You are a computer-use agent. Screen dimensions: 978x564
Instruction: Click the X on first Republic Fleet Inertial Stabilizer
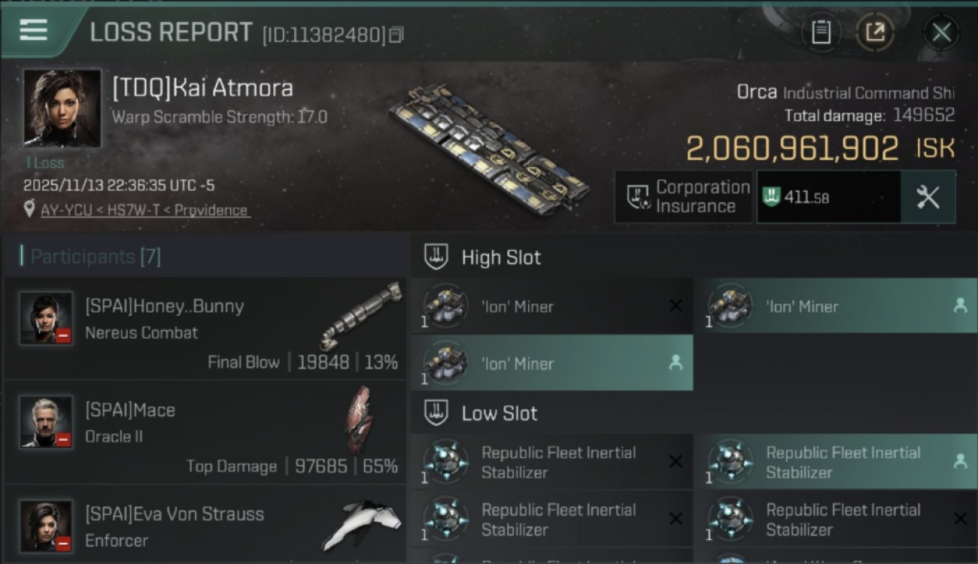pyautogui.click(x=676, y=462)
